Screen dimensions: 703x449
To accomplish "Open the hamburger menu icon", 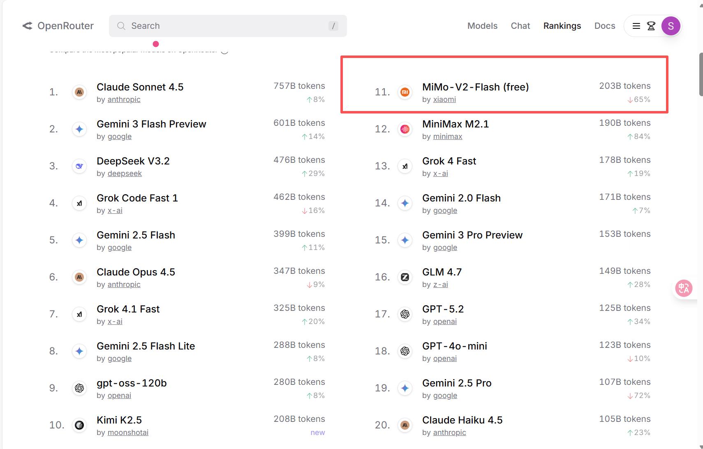I will [636, 26].
